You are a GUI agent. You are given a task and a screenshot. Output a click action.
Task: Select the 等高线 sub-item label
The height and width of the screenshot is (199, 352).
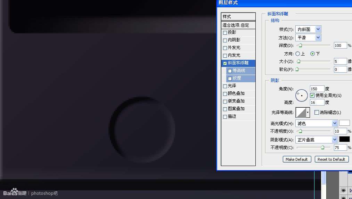tap(239, 71)
